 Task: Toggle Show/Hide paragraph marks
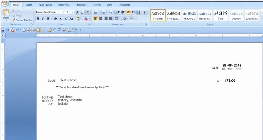point(144,12)
